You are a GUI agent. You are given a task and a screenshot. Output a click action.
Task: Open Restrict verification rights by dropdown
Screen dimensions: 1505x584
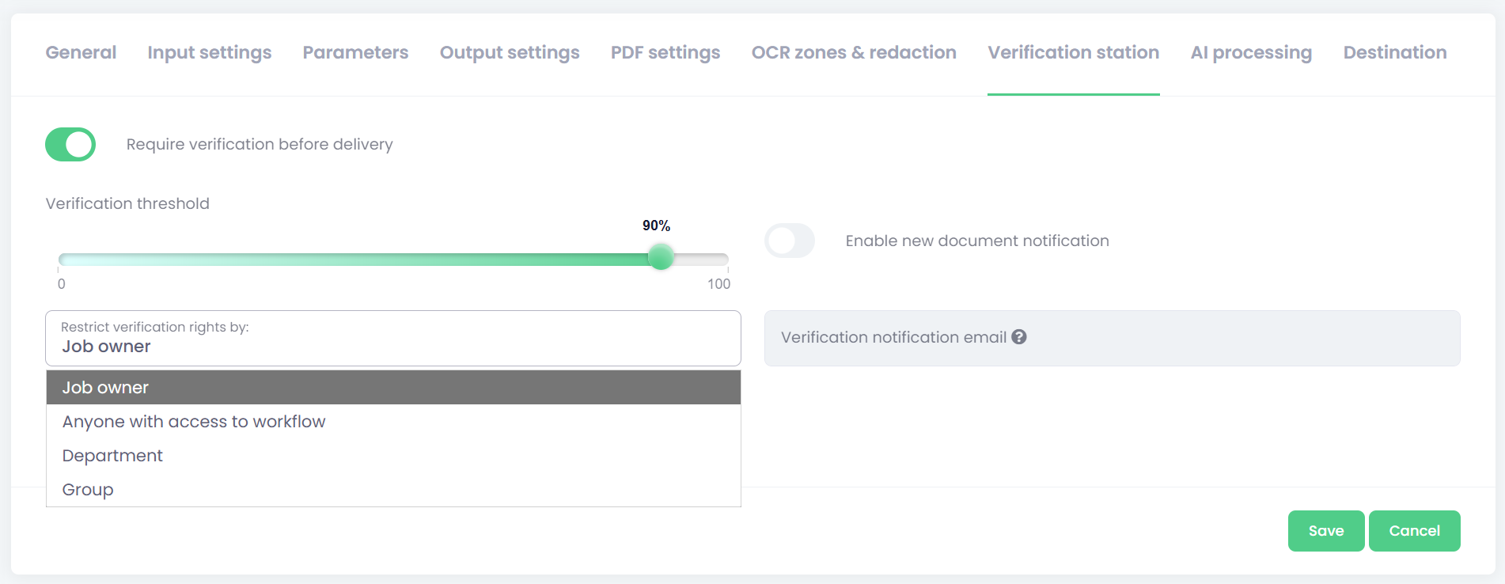click(392, 338)
